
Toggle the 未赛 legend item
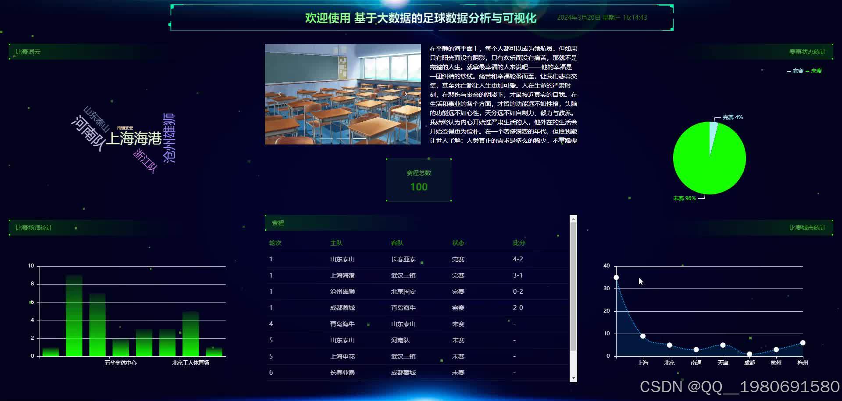(816, 70)
